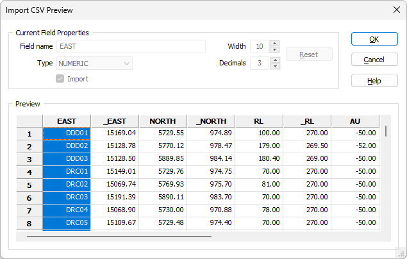
Task: Click inside the Field name input
Action: pos(131,46)
